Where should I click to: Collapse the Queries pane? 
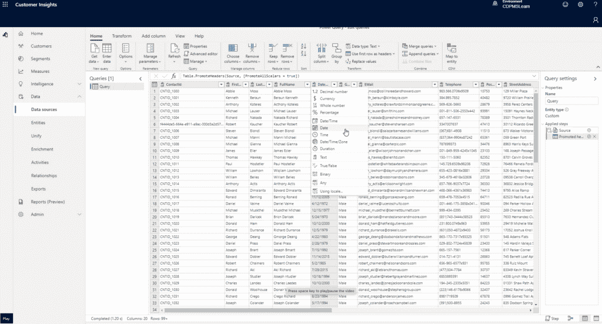click(x=141, y=79)
